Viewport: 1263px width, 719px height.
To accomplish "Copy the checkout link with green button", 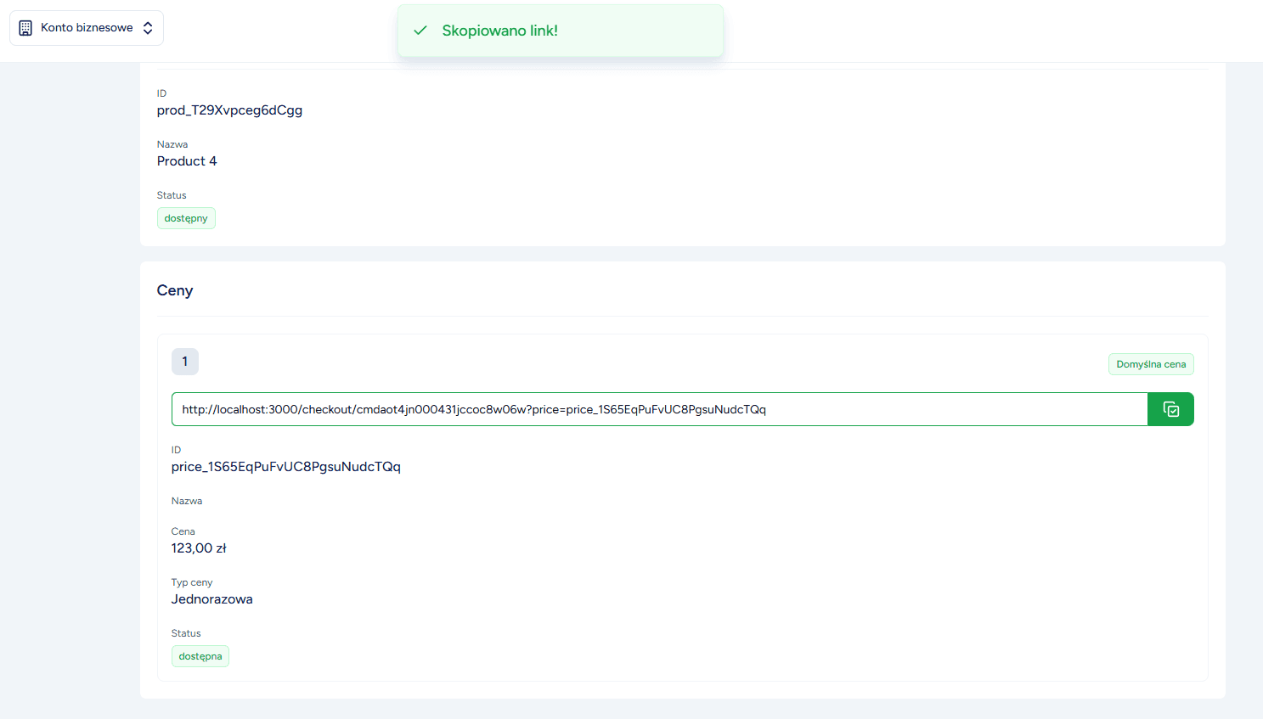I will pyautogui.click(x=1170, y=409).
